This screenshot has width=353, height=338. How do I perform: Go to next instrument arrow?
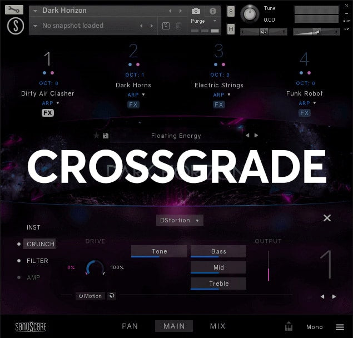(x=181, y=11)
